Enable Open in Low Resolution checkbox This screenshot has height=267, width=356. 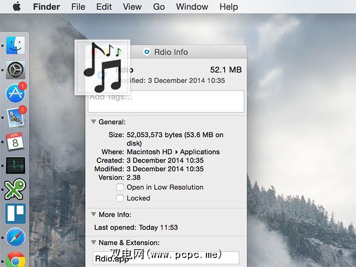(x=120, y=187)
